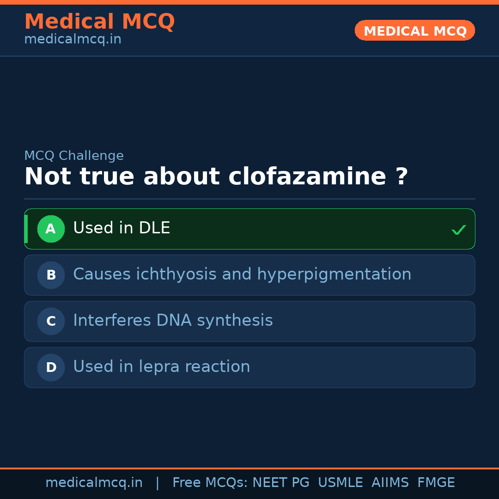Click the 'MCQ Challenge' label
This screenshot has height=499, width=499.
click(x=74, y=156)
